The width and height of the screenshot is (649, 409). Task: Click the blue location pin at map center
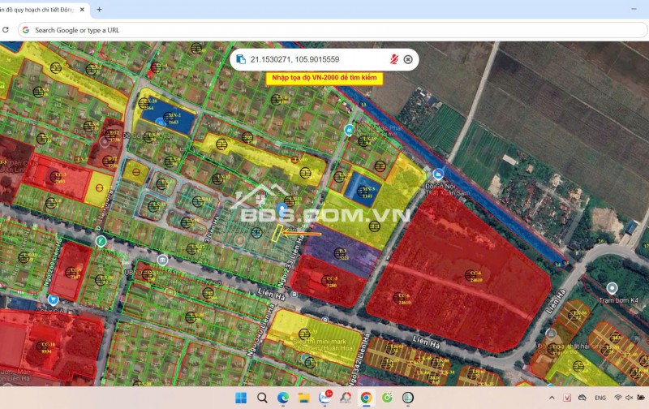click(x=282, y=209)
